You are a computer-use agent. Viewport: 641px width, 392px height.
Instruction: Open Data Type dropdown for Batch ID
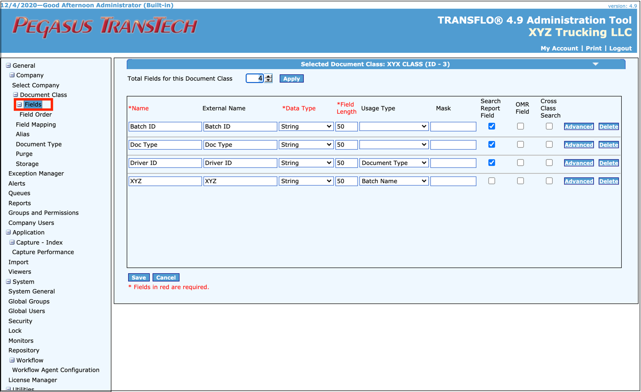pos(306,127)
